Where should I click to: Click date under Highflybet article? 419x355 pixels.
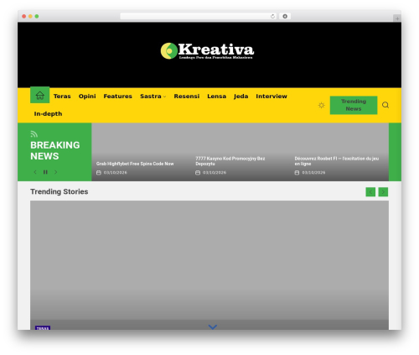(115, 173)
